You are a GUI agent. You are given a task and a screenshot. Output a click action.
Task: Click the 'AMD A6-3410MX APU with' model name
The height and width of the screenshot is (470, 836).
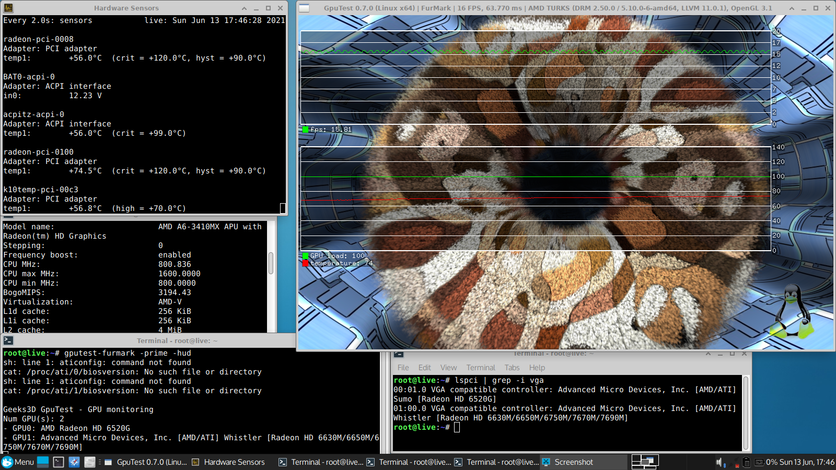tap(210, 227)
